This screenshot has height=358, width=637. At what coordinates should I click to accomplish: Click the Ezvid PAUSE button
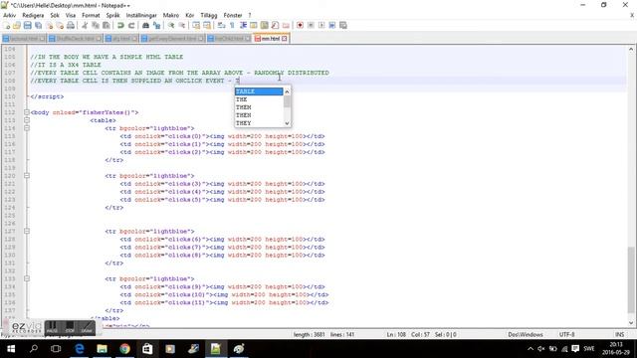(x=53, y=327)
